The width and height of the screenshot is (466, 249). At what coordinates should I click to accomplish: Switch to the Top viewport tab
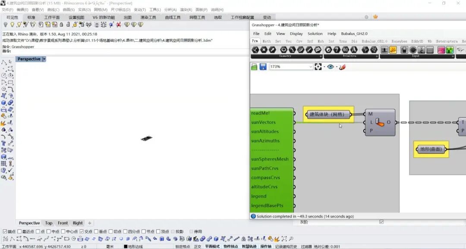(x=49, y=223)
